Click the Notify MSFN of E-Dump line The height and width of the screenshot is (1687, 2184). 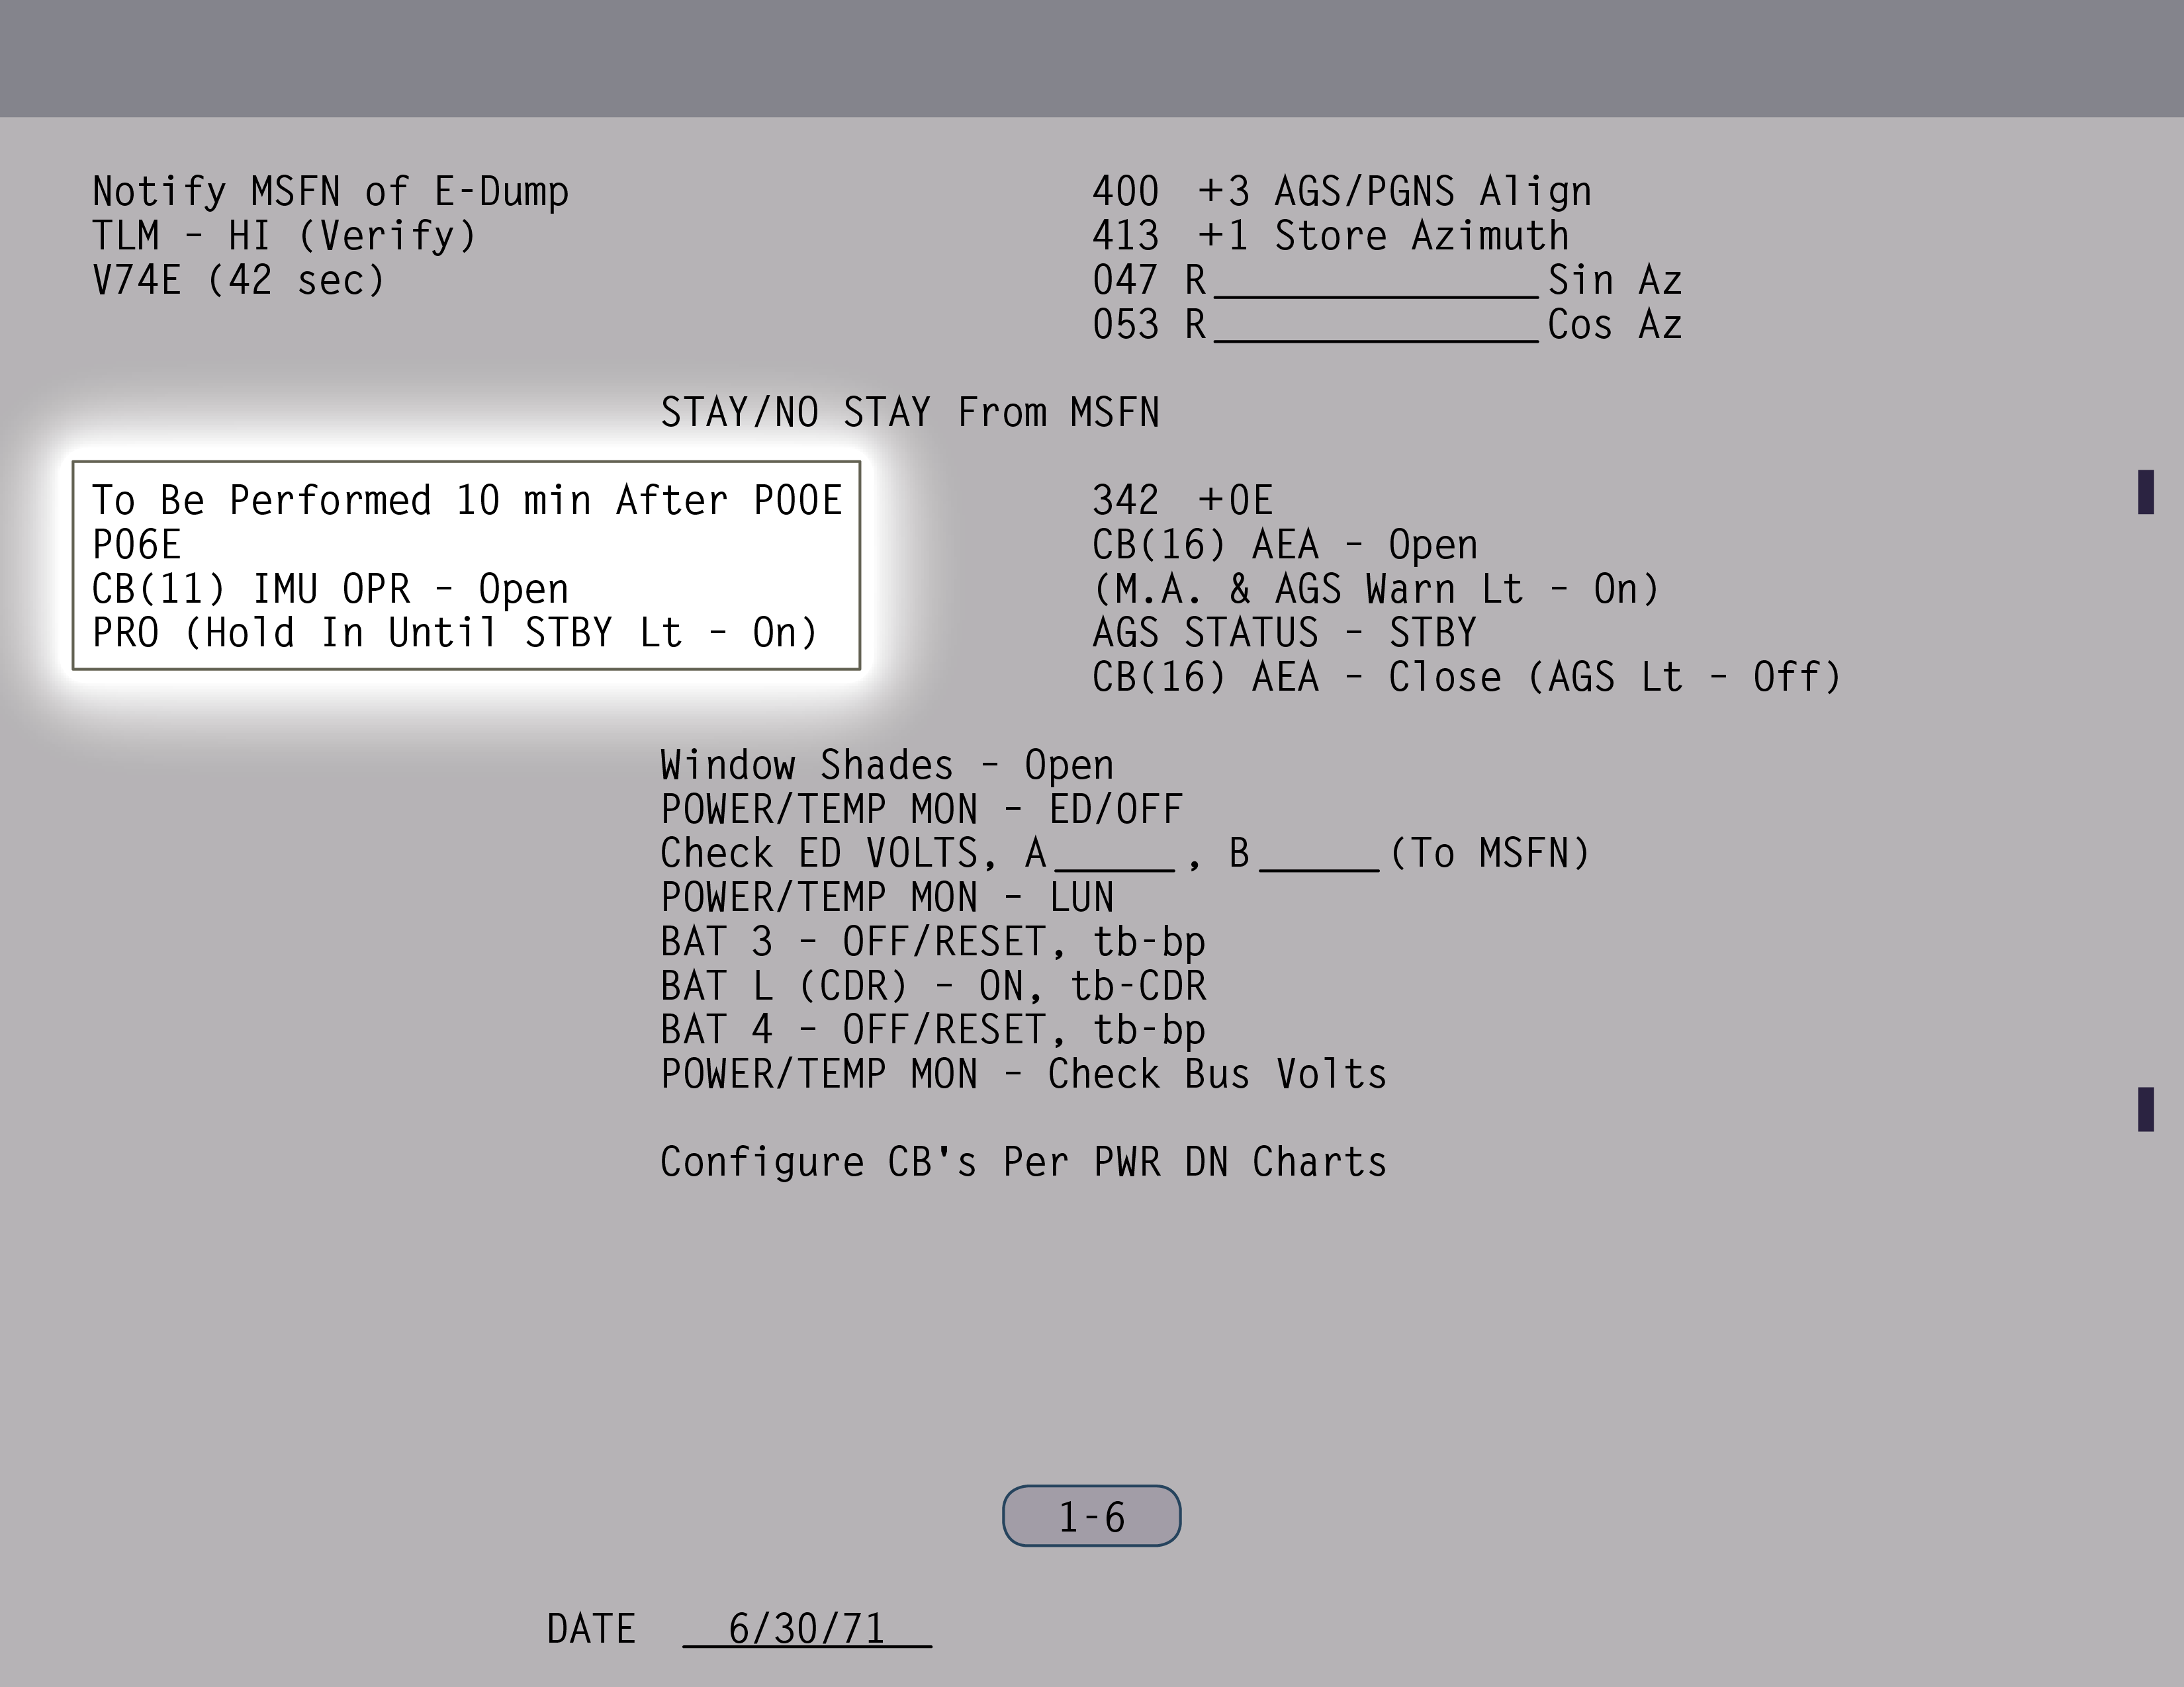330,192
